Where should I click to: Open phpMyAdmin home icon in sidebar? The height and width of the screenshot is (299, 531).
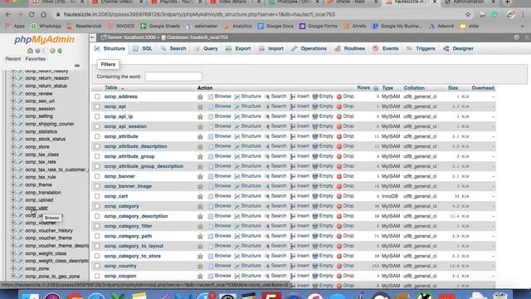(x=30, y=51)
